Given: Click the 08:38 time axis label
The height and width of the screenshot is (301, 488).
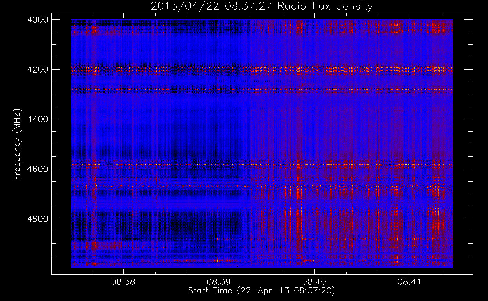Looking at the screenshot, I should pos(123,282).
